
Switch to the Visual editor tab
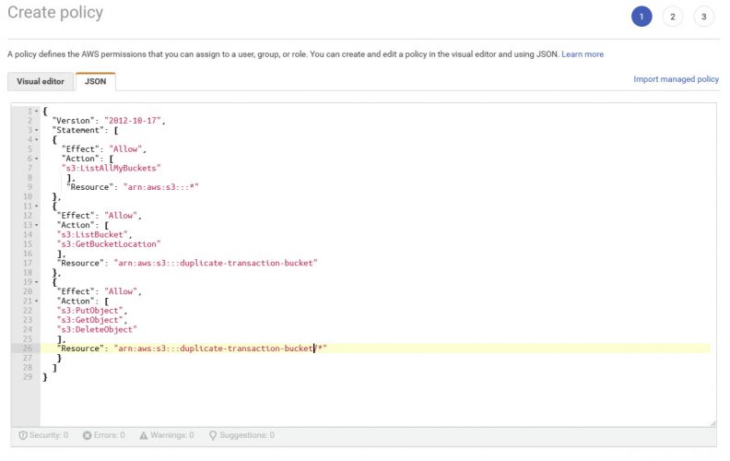pyautogui.click(x=41, y=81)
